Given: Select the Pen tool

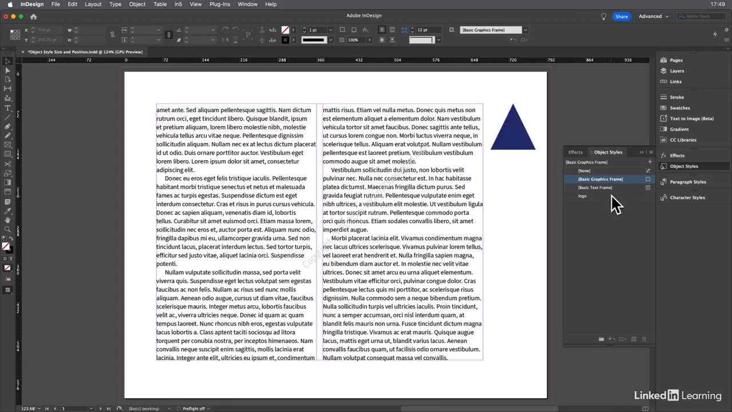Looking at the screenshot, I should pos(7,126).
